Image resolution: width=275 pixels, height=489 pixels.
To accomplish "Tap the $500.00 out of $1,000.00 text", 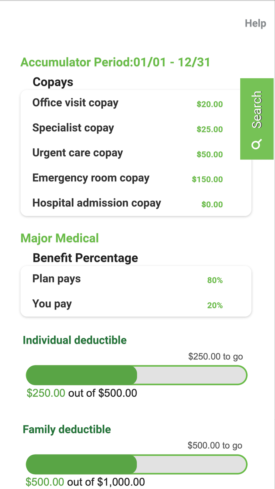I will tap(85, 482).
